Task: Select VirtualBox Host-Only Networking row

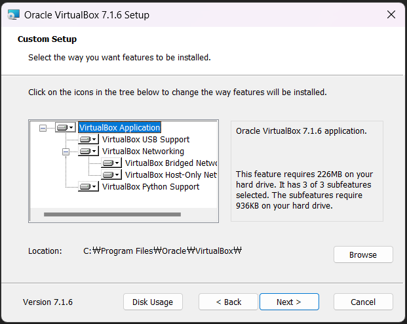Action: point(171,174)
